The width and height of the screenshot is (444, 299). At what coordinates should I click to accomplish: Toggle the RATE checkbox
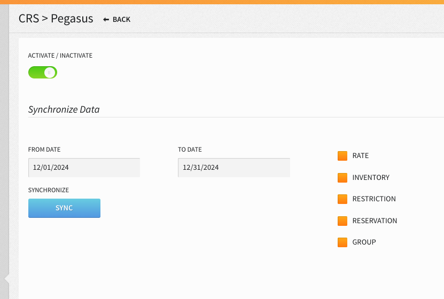pyautogui.click(x=342, y=156)
